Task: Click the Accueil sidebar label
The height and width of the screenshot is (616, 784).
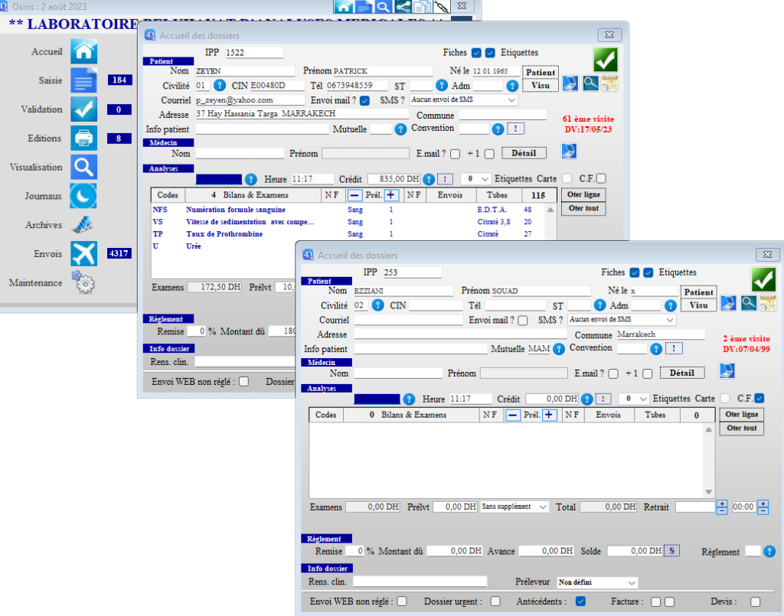Action: pyautogui.click(x=47, y=51)
